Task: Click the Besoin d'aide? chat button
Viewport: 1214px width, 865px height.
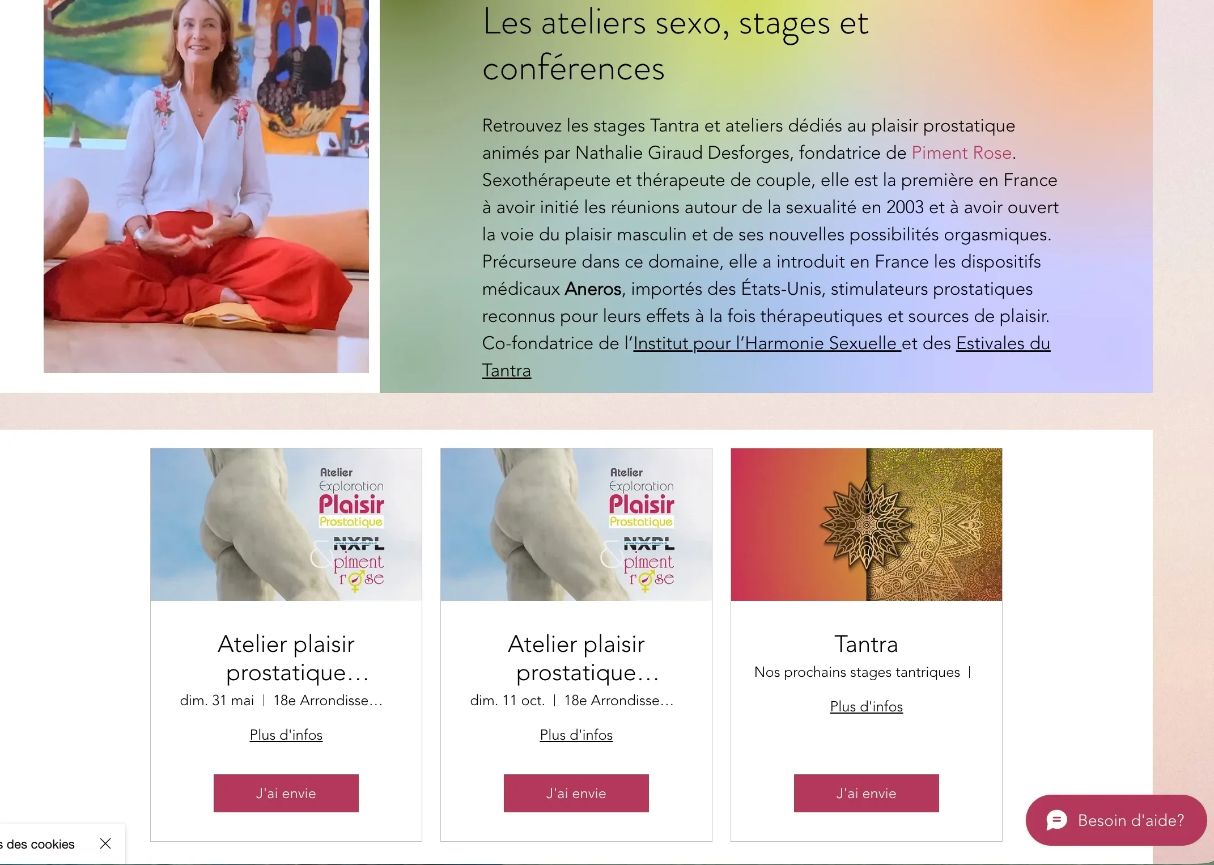Action: pos(1116,820)
